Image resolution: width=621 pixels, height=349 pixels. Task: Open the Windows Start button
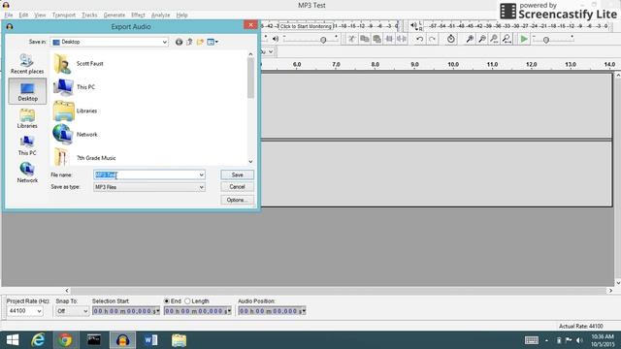[x=13, y=340]
